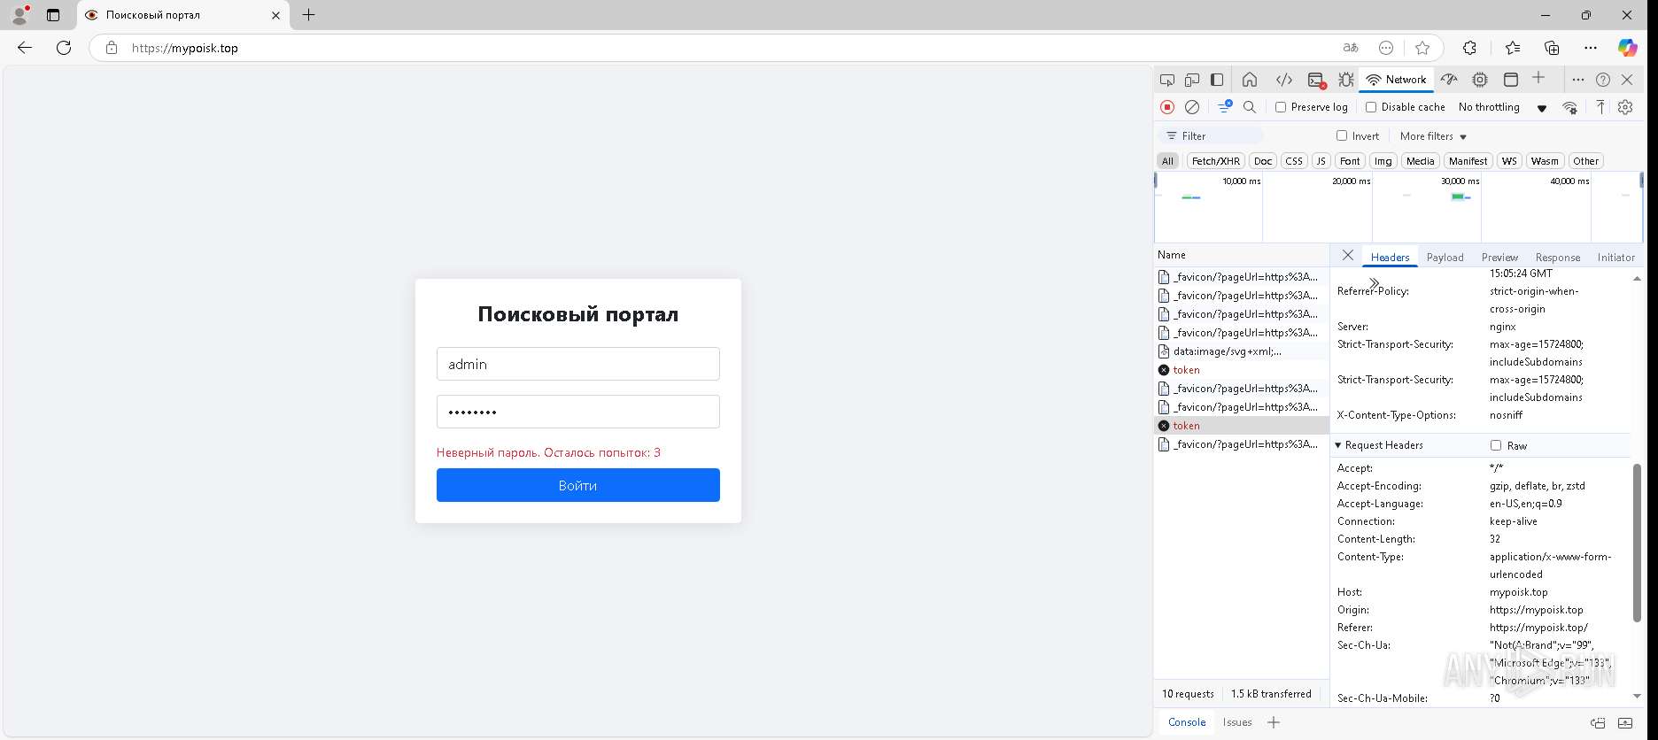
Task: Click the network timeline overview graph
Action: [1398, 207]
